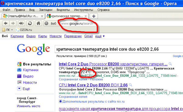Click the Веб label in top navigation
This screenshot has width=183, height=112.
[x=5, y=36]
